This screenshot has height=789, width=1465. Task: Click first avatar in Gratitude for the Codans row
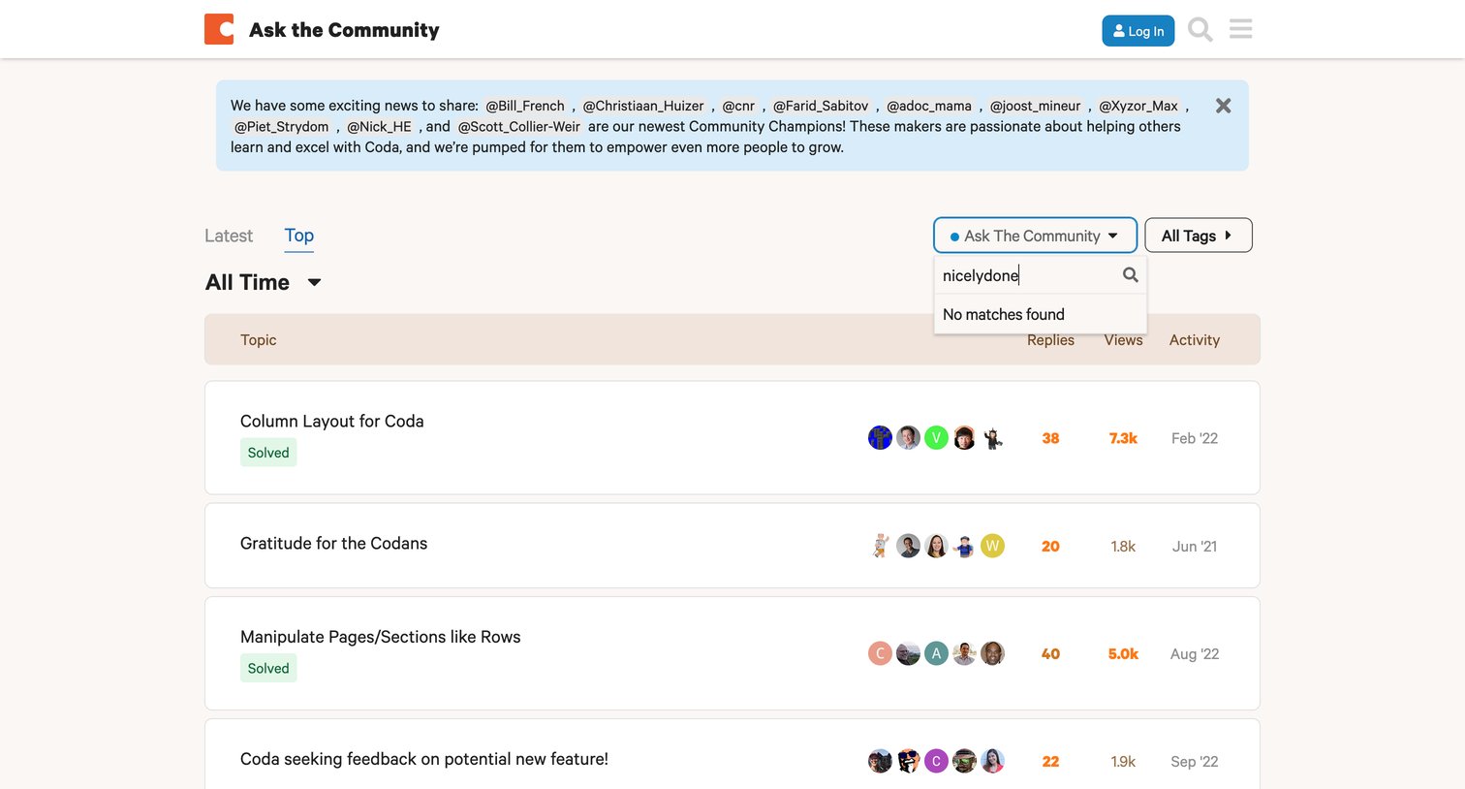880,546
